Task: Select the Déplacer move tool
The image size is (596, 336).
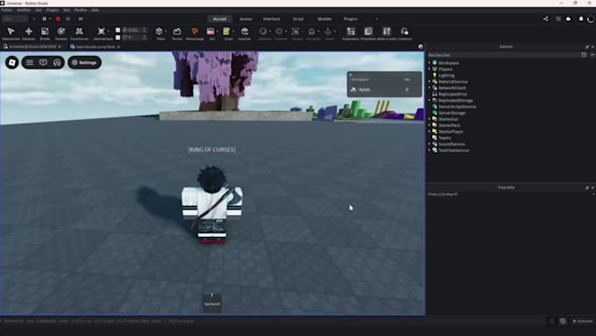Action: [29, 33]
